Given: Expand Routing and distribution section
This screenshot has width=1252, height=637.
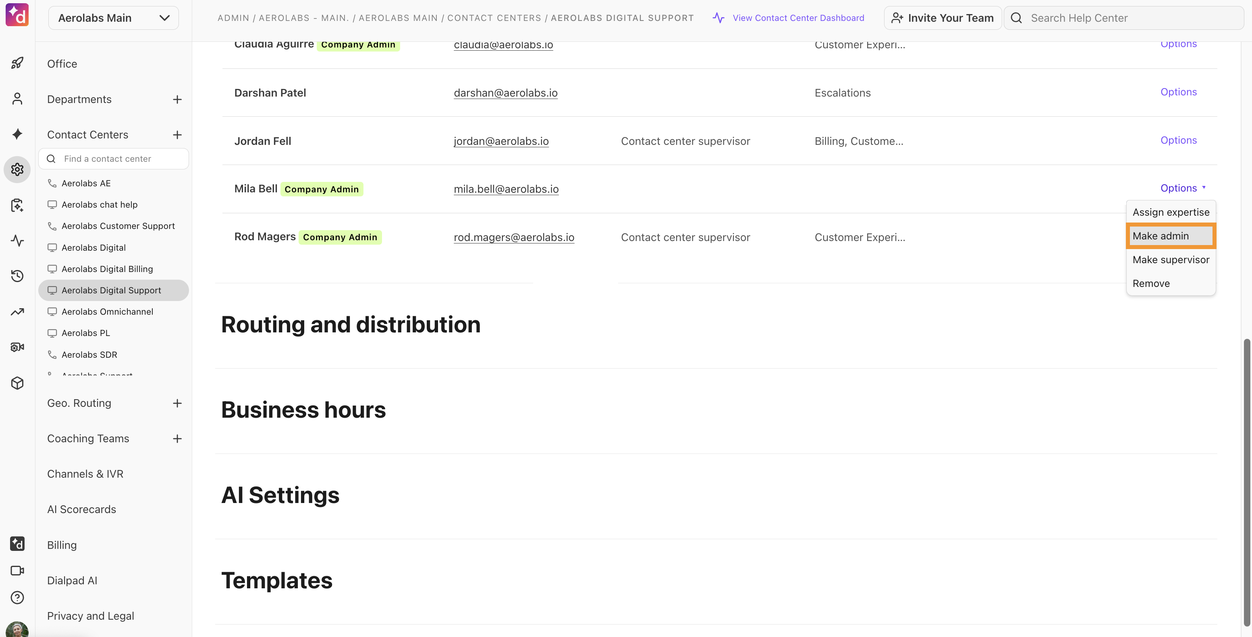Looking at the screenshot, I should 351,324.
